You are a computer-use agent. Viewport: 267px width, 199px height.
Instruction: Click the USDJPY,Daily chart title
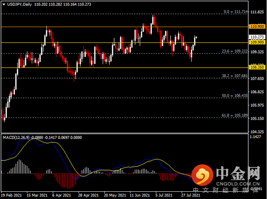point(19,4)
